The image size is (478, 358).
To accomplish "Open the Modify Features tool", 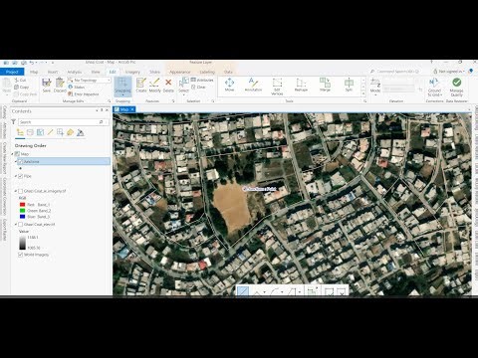I will (154, 86).
